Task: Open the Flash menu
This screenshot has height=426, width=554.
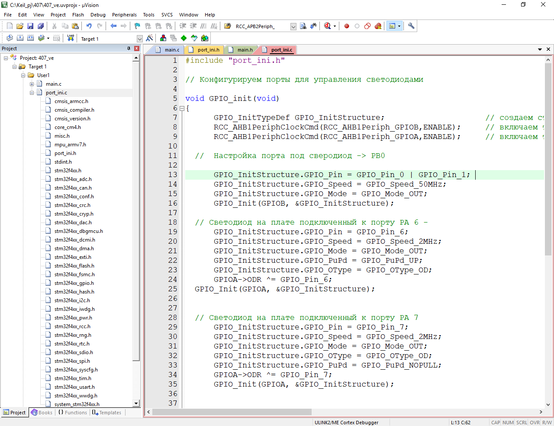Action: click(x=78, y=15)
